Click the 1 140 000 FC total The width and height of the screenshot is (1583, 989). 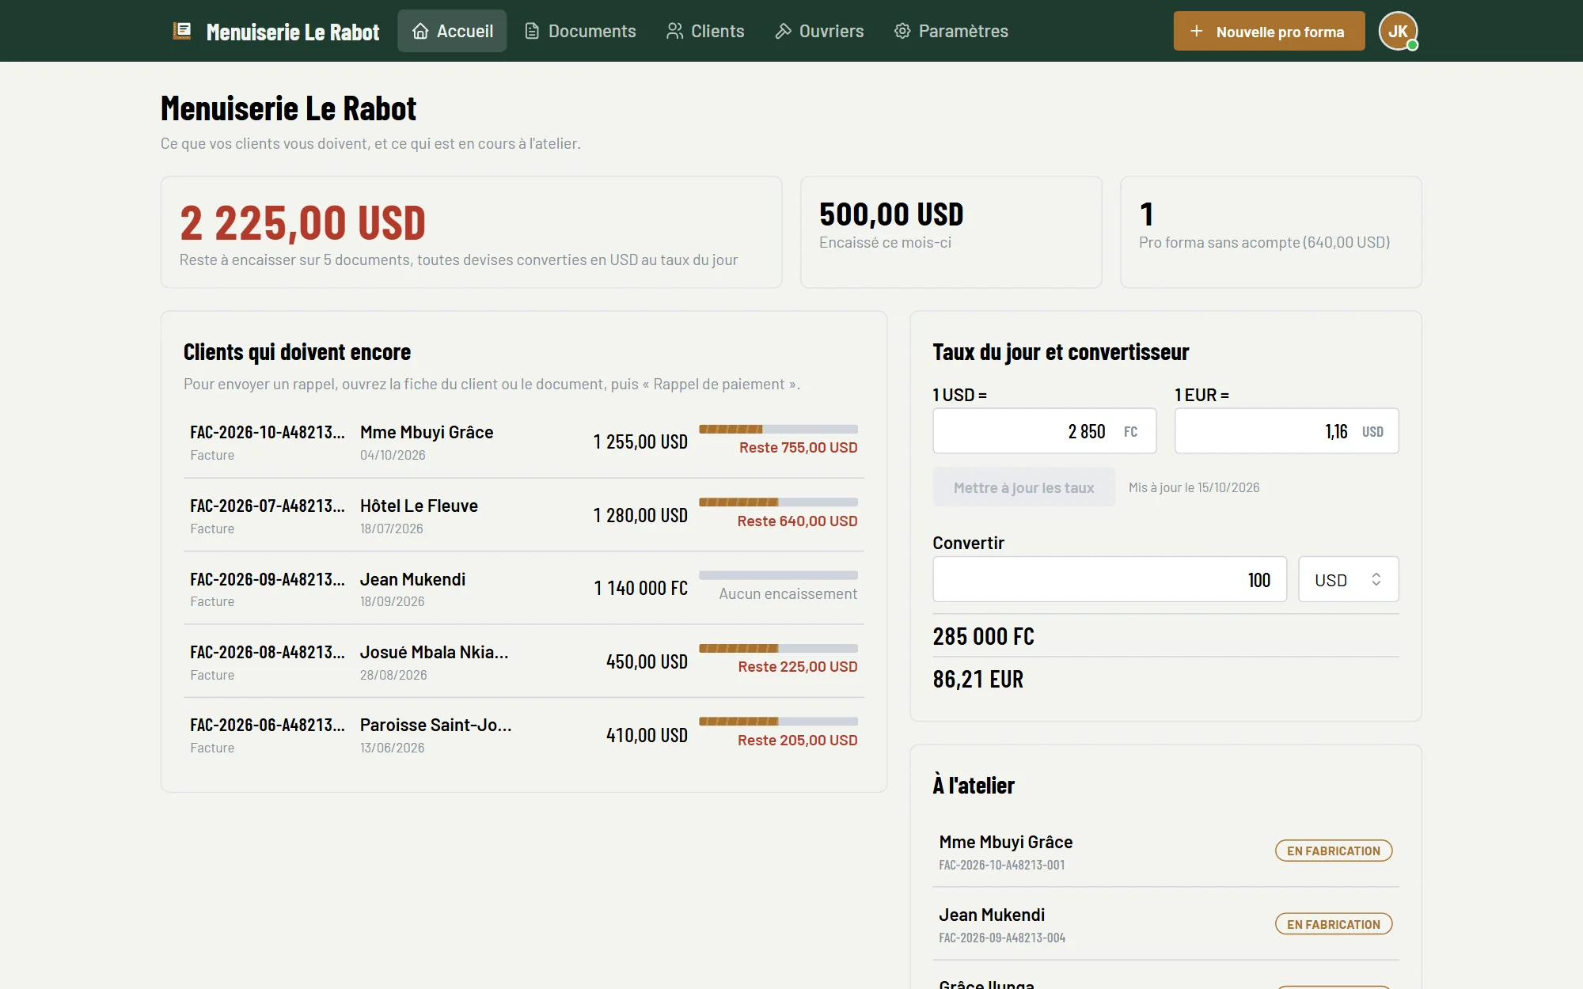tap(640, 588)
